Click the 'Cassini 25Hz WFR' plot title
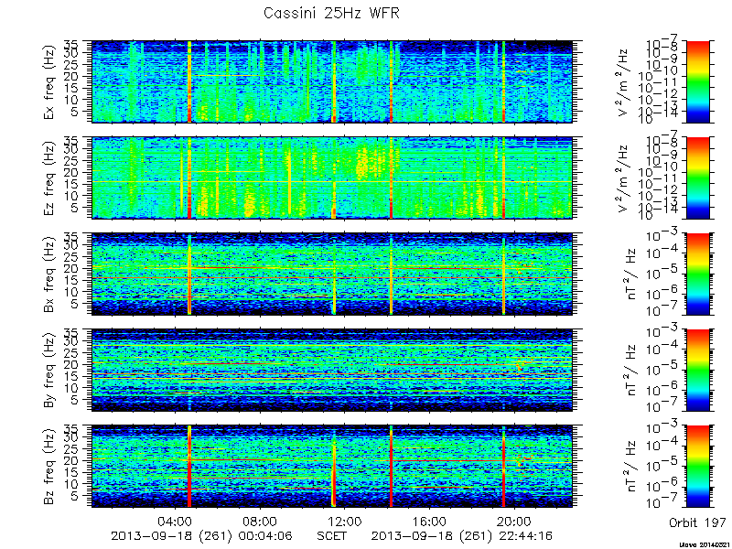732x549 pixels. click(331, 13)
